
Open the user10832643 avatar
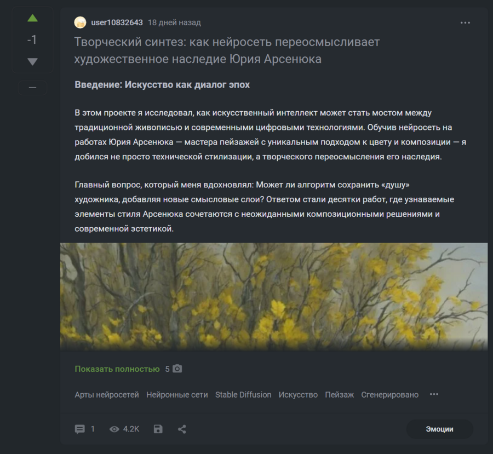[x=80, y=22]
